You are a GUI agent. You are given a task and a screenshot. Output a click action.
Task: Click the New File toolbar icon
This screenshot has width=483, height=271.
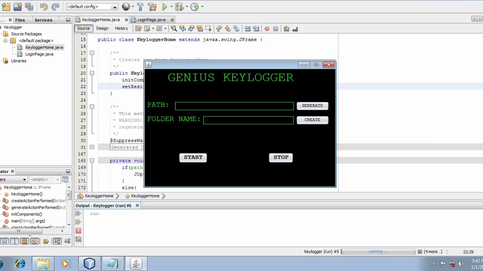pyautogui.click(x=6, y=7)
